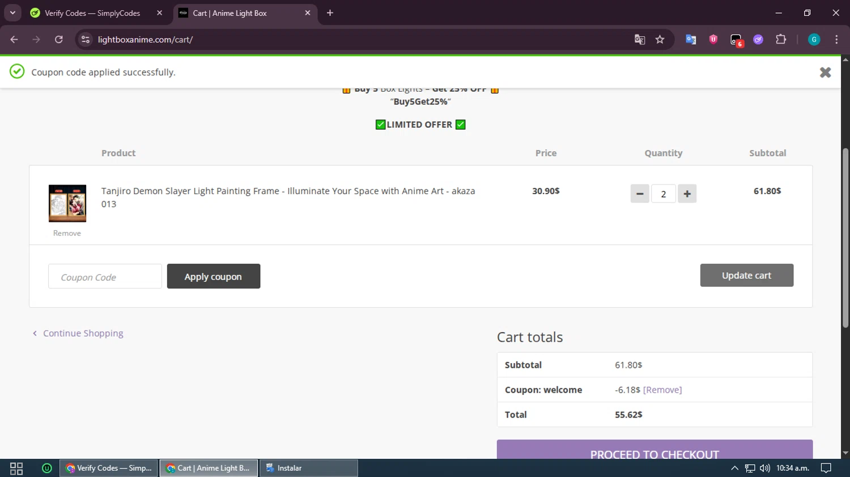Viewport: 850px width, 477px height.
Task: Click the Subtotal column header
Action: point(767,153)
